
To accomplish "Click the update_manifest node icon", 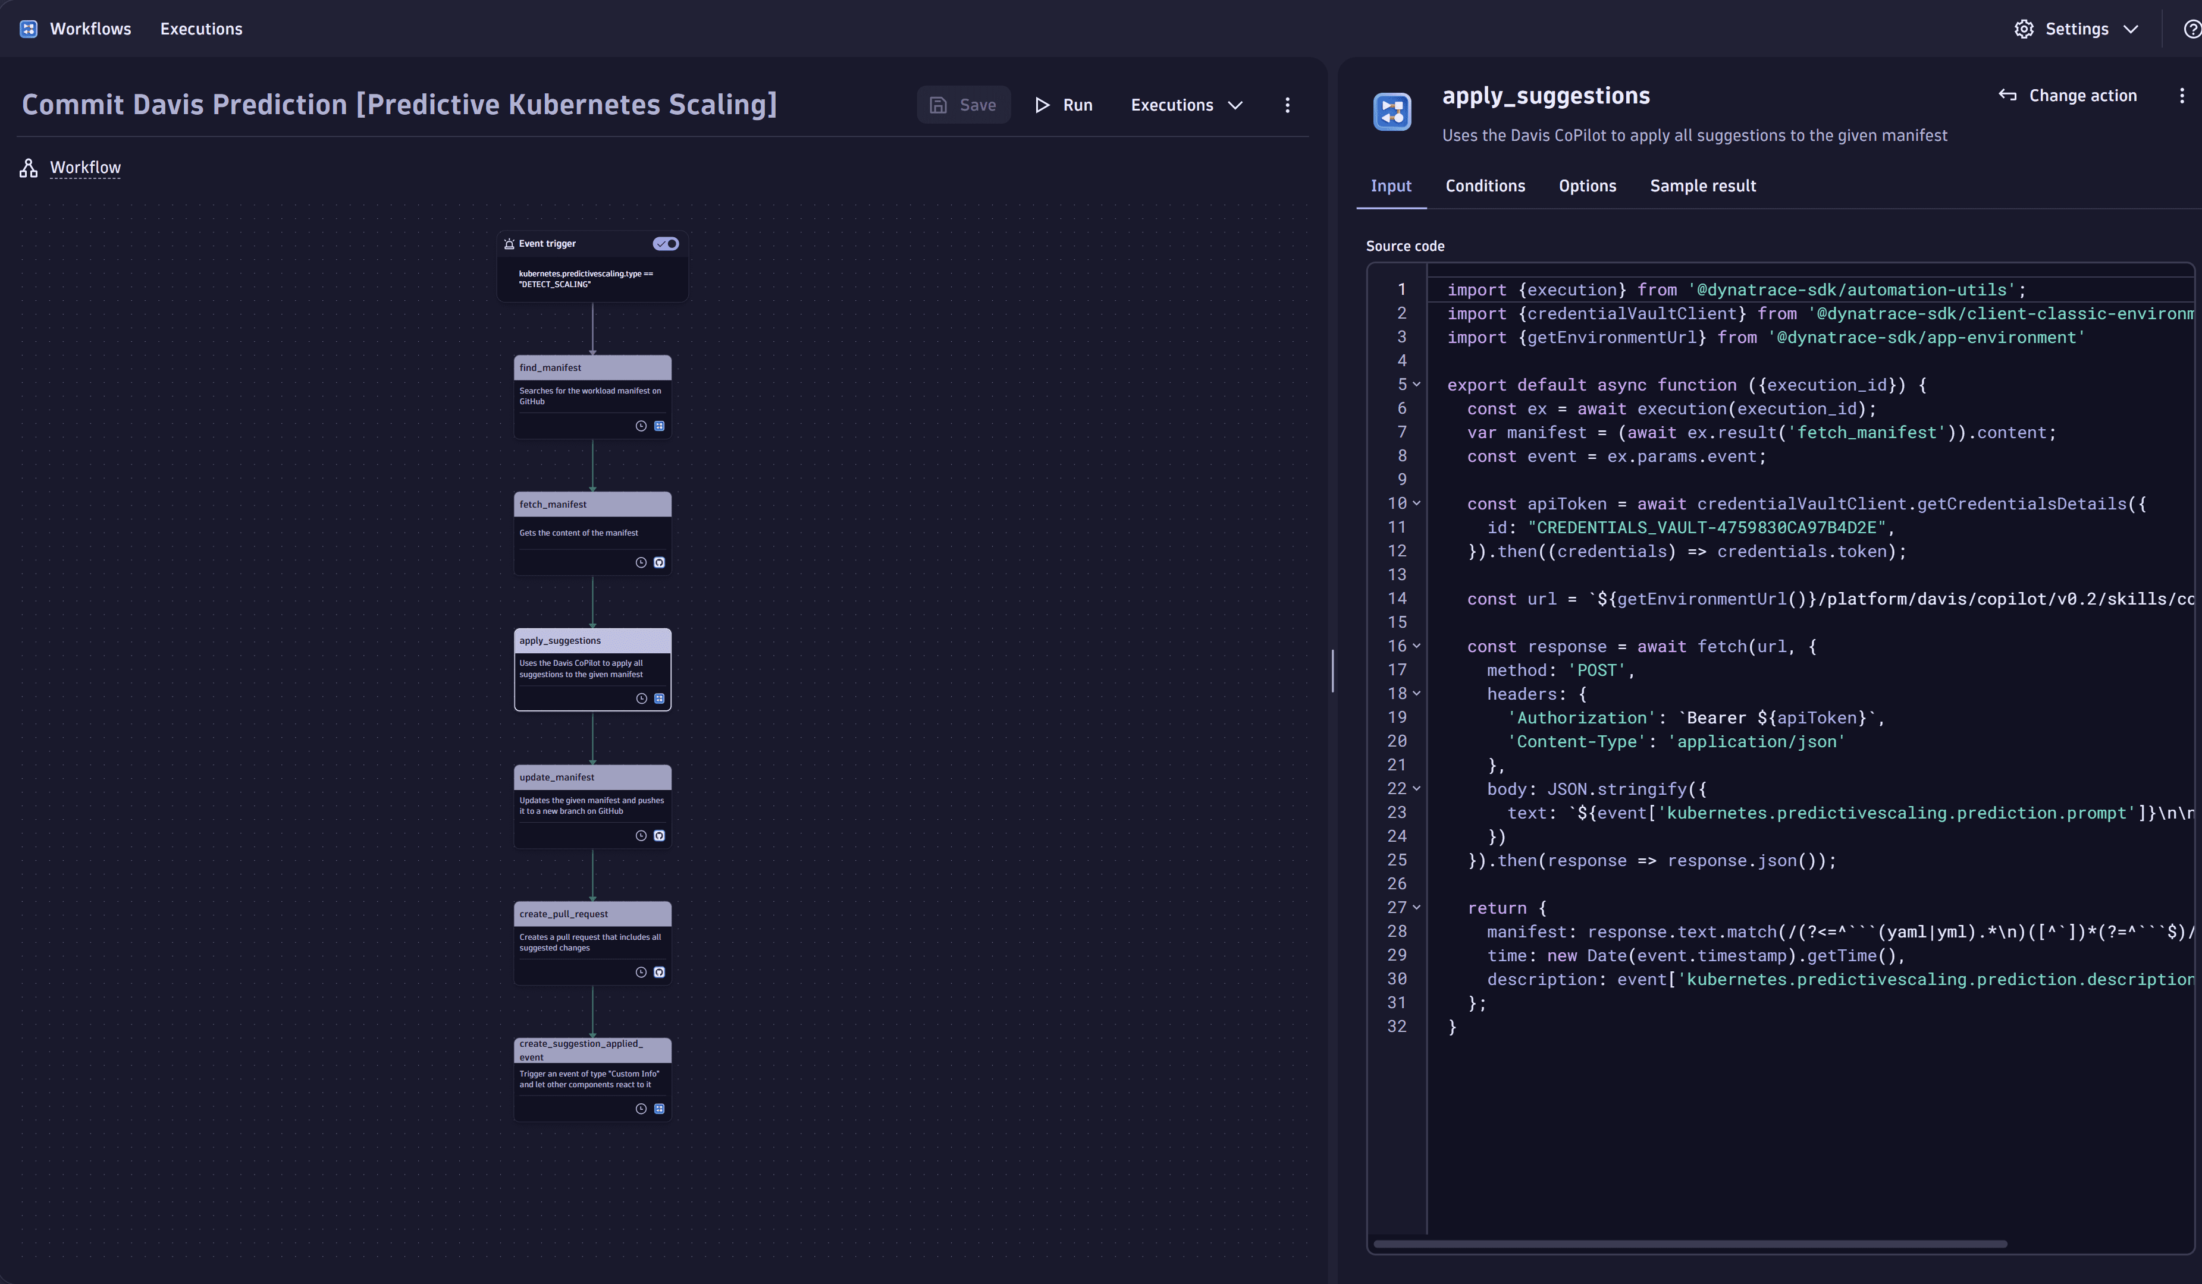I will [657, 833].
